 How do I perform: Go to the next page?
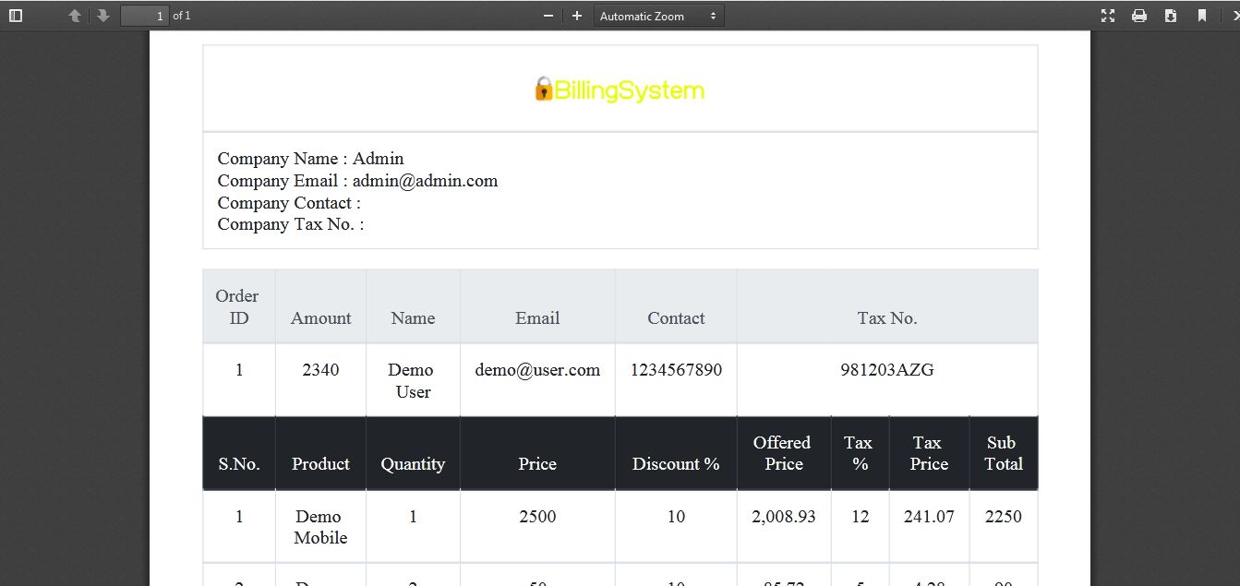(102, 16)
